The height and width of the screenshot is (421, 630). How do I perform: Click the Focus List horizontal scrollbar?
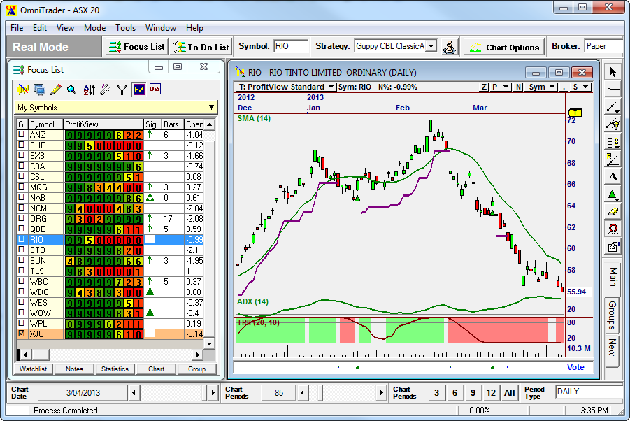(x=111, y=355)
